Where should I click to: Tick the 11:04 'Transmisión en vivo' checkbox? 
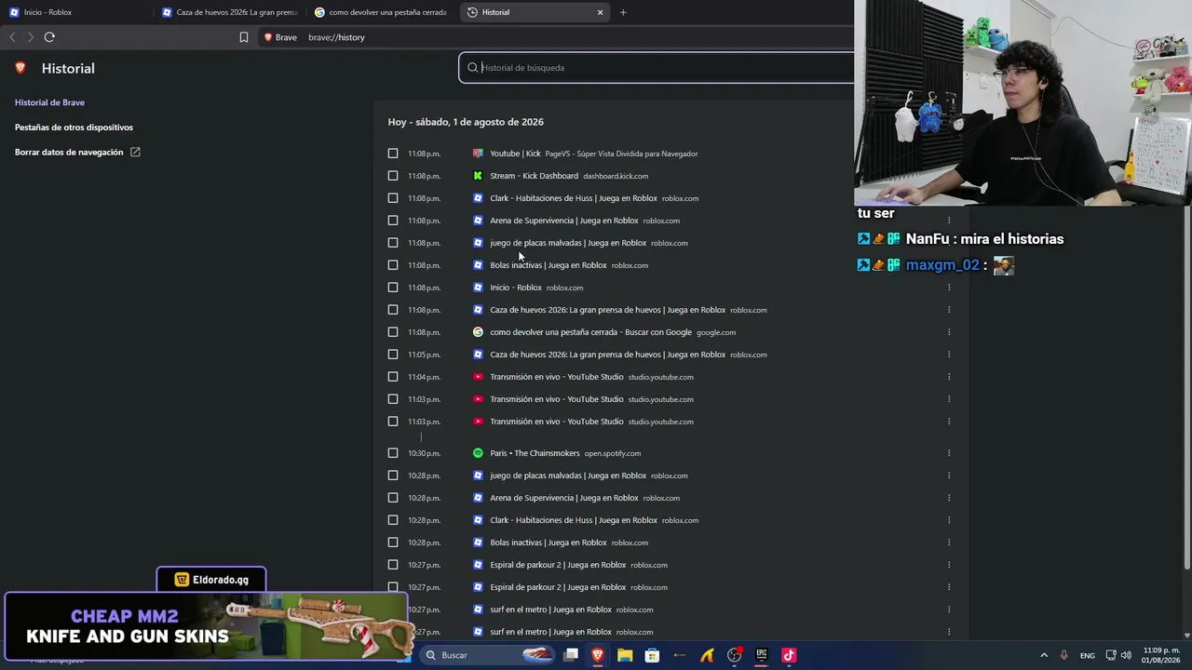393,377
